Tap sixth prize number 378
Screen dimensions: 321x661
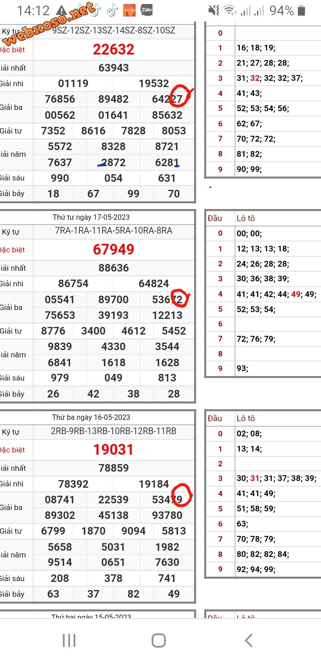coord(113,578)
